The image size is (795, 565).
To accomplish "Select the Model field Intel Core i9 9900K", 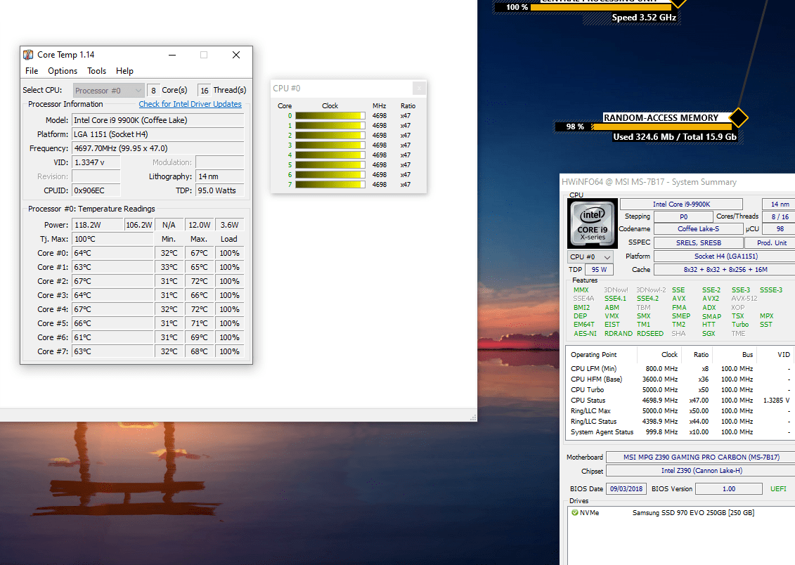I will pyautogui.click(x=157, y=120).
